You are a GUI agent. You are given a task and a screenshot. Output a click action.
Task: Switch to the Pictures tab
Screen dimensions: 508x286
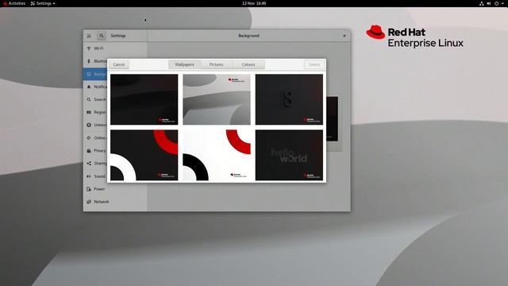[216, 64]
